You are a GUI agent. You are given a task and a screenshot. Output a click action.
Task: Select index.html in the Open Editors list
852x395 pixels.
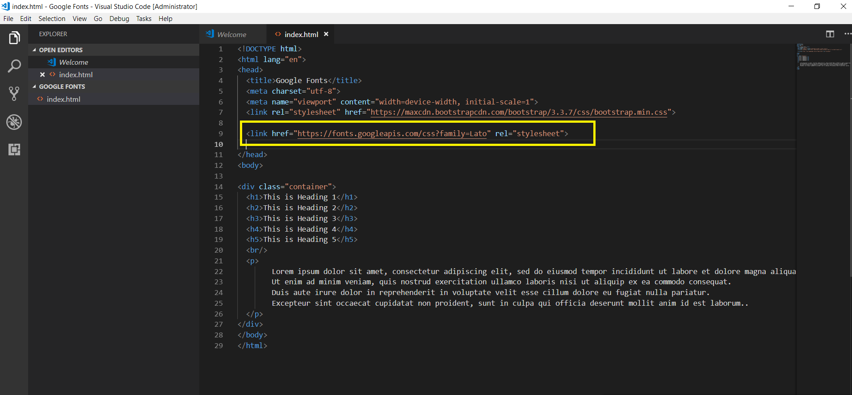point(113,75)
